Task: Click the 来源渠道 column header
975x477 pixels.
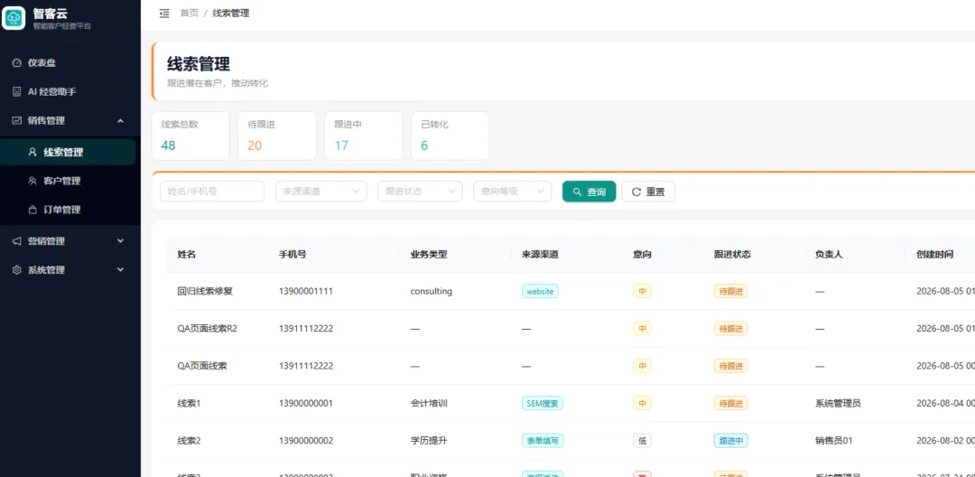Action: (x=540, y=255)
